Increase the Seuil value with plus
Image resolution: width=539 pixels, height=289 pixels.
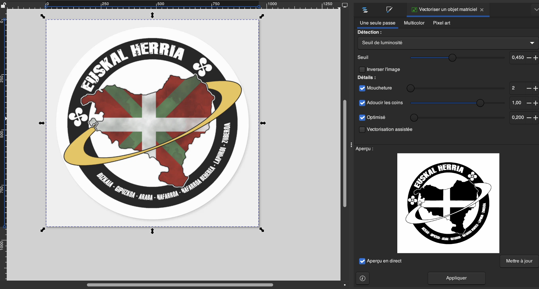click(536, 58)
